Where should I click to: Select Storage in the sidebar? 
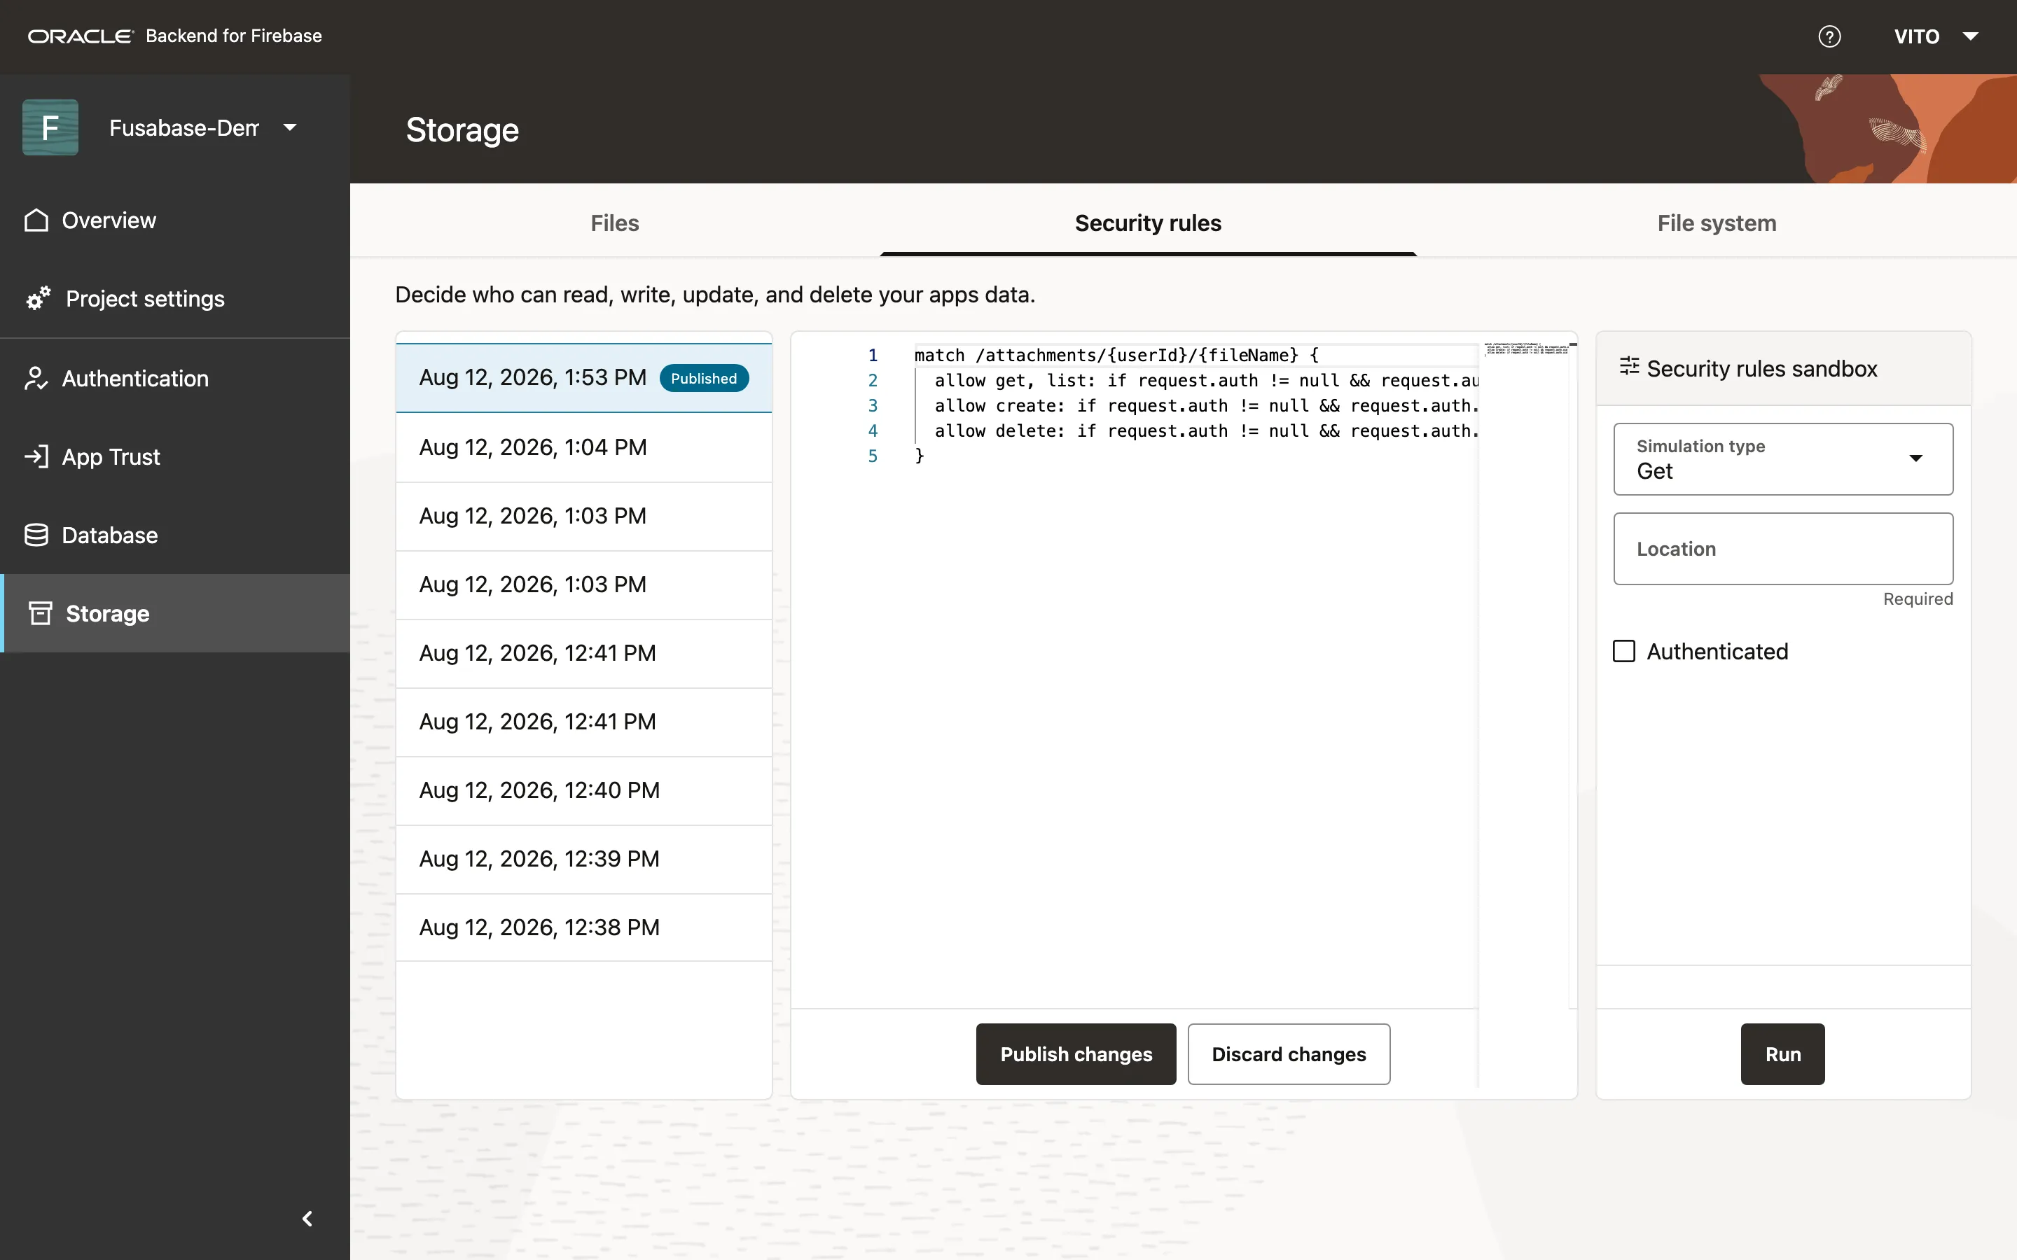click(175, 613)
